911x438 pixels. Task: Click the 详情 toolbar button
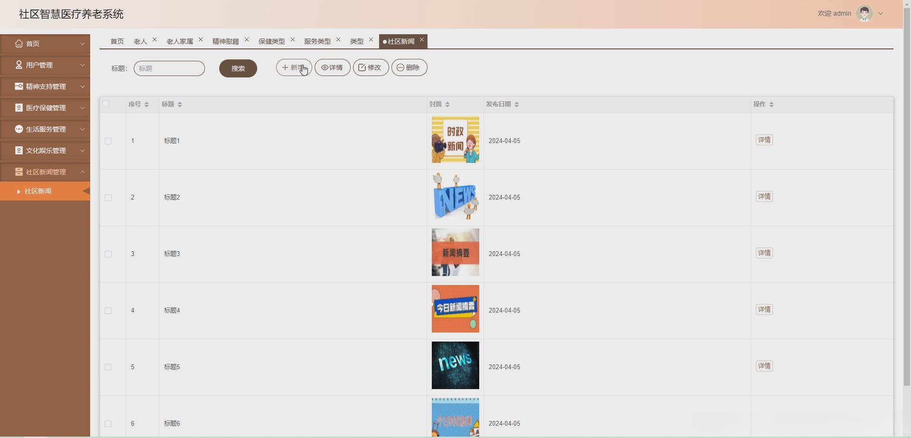(333, 67)
